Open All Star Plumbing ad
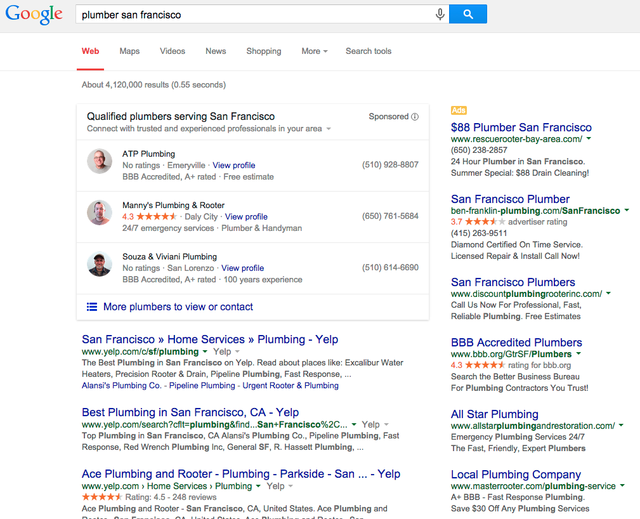The height and width of the screenshot is (519, 640). (x=494, y=414)
